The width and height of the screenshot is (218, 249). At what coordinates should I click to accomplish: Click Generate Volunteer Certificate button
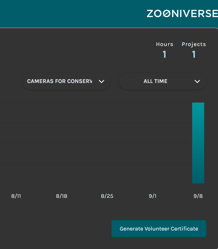159,229
